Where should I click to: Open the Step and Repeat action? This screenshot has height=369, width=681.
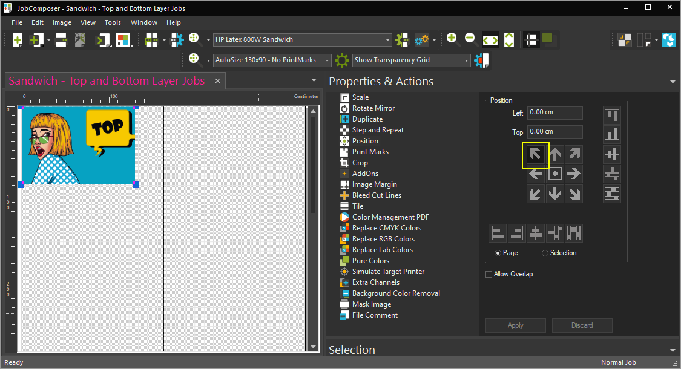point(377,130)
